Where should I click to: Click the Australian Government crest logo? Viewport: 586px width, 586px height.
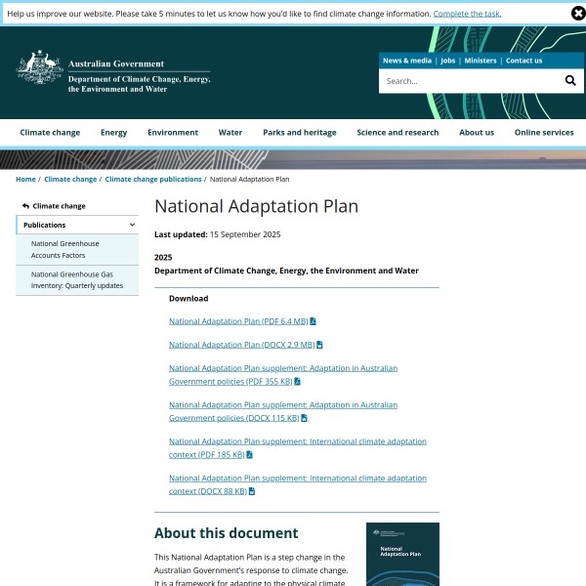click(40, 69)
